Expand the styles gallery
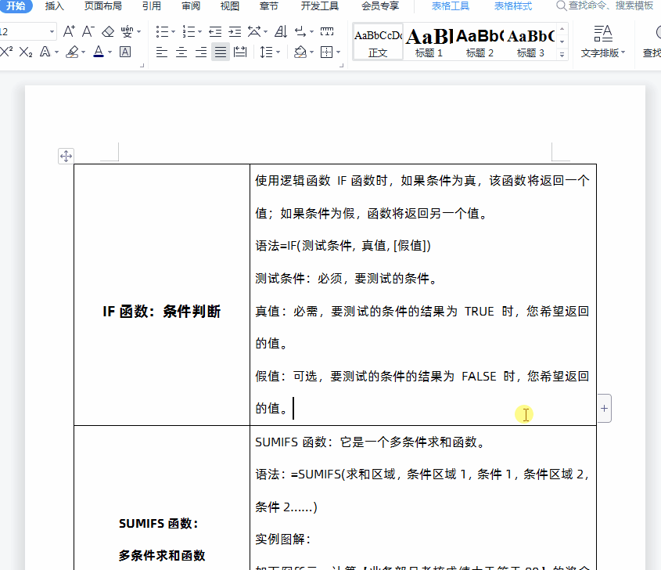 tap(562, 55)
